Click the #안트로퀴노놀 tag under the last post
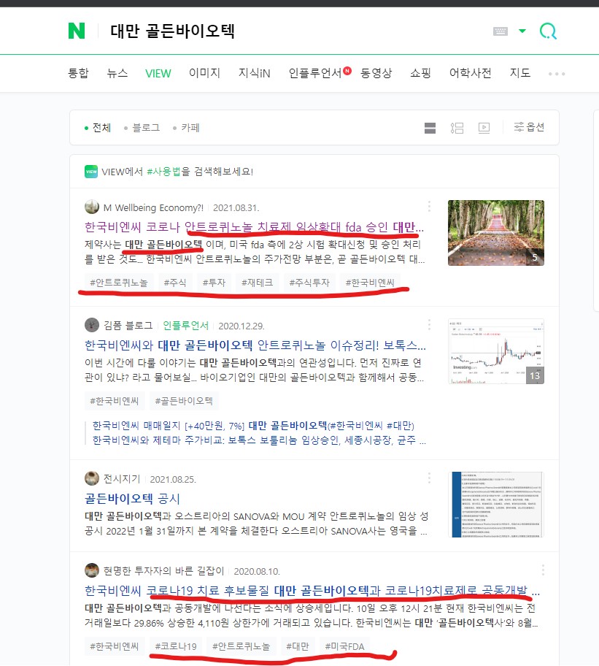Screen dimensions: 599x666 pos(241,646)
